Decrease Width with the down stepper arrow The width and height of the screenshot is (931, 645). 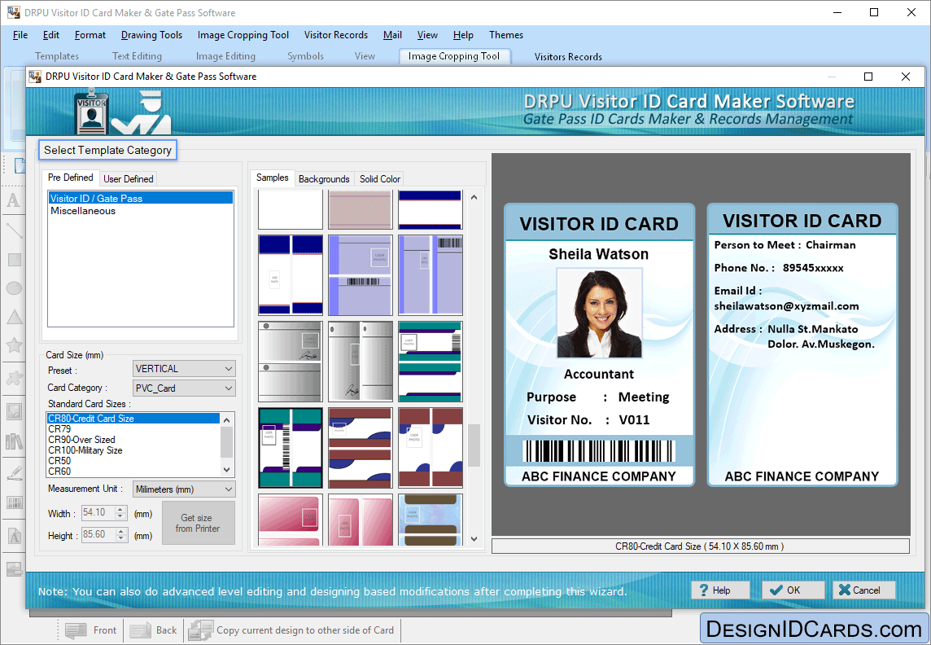click(x=120, y=516)
